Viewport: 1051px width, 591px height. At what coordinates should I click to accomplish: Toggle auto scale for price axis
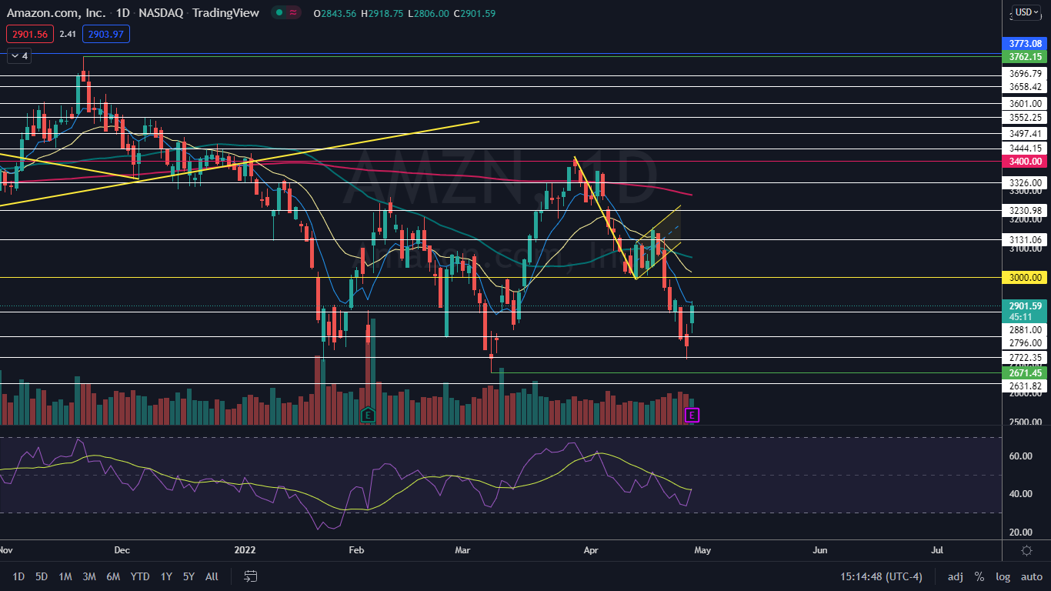tap(1031, 576)
